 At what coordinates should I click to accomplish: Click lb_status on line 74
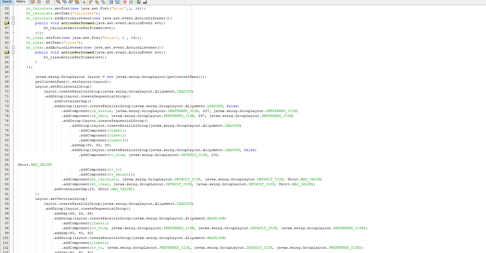[101, 111]
